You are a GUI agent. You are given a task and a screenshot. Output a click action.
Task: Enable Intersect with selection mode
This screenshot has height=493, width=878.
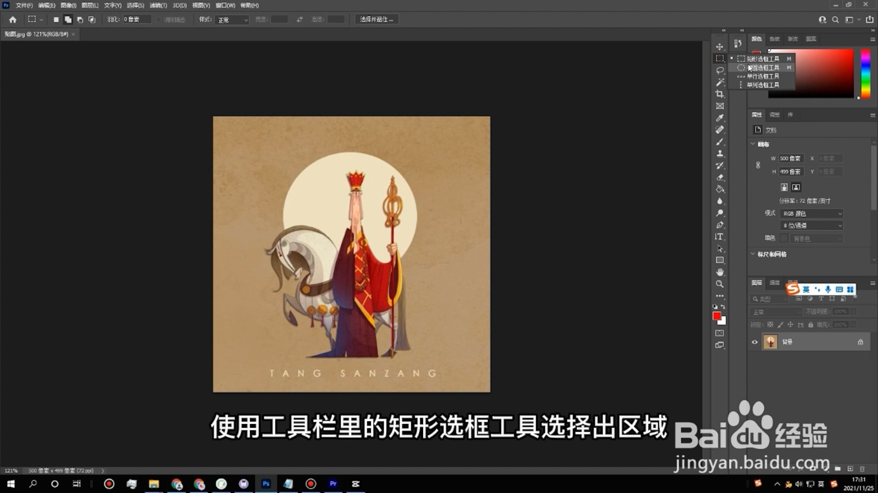(92, 19)
